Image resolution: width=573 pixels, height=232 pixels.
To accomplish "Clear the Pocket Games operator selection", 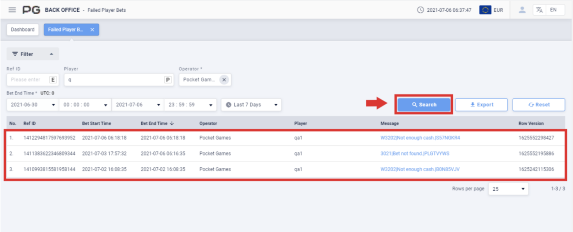I will (x=224, y=80).
